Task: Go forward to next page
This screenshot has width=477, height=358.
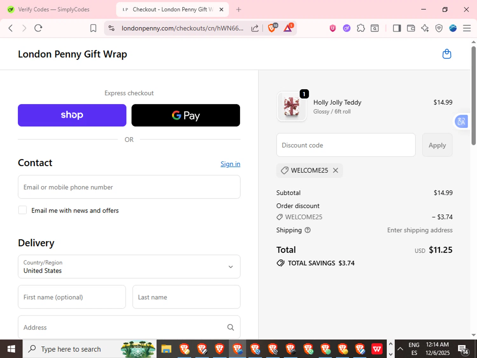Action: click(x=24, y=28)
